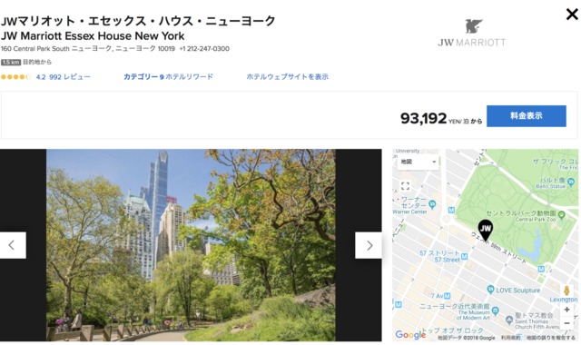Image resolution: width=581 pixels, height=345 pixels.
Task: Click the 1.5 km distance badge
Action: click(x=11, y=62)
